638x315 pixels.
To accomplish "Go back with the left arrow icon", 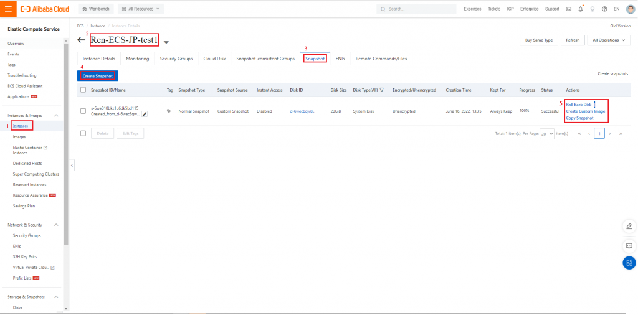I will click(82, 40).
